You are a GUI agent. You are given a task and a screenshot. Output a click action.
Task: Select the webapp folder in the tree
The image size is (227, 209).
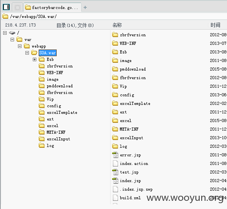[39, 46]
